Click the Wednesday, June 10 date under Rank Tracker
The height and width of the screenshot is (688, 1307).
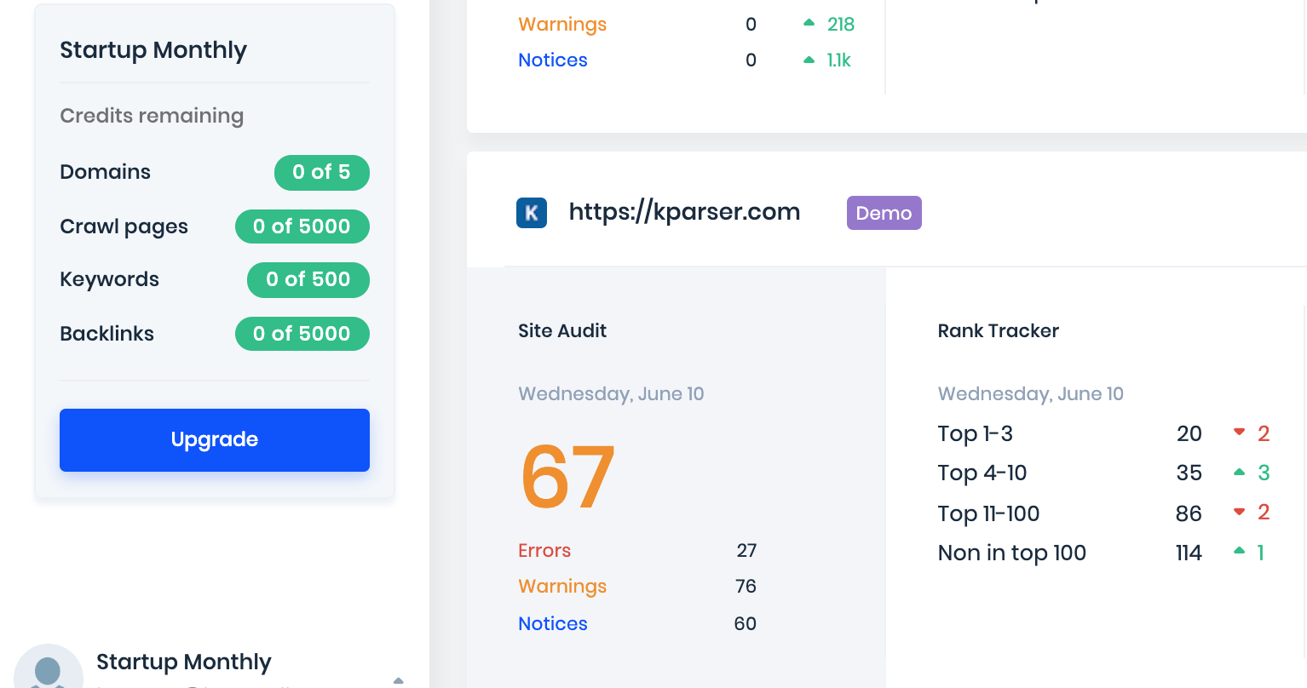(1030, 394)
